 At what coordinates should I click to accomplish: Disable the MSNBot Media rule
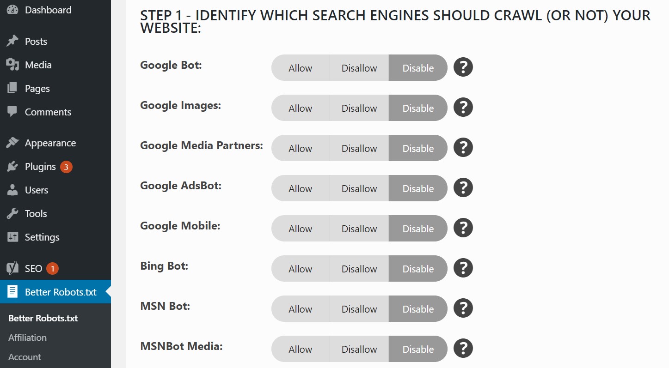coord(417,349)
